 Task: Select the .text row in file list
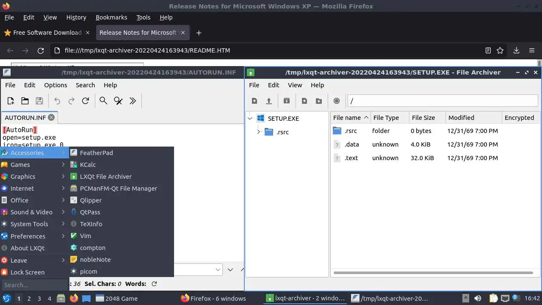pos(435,158)
